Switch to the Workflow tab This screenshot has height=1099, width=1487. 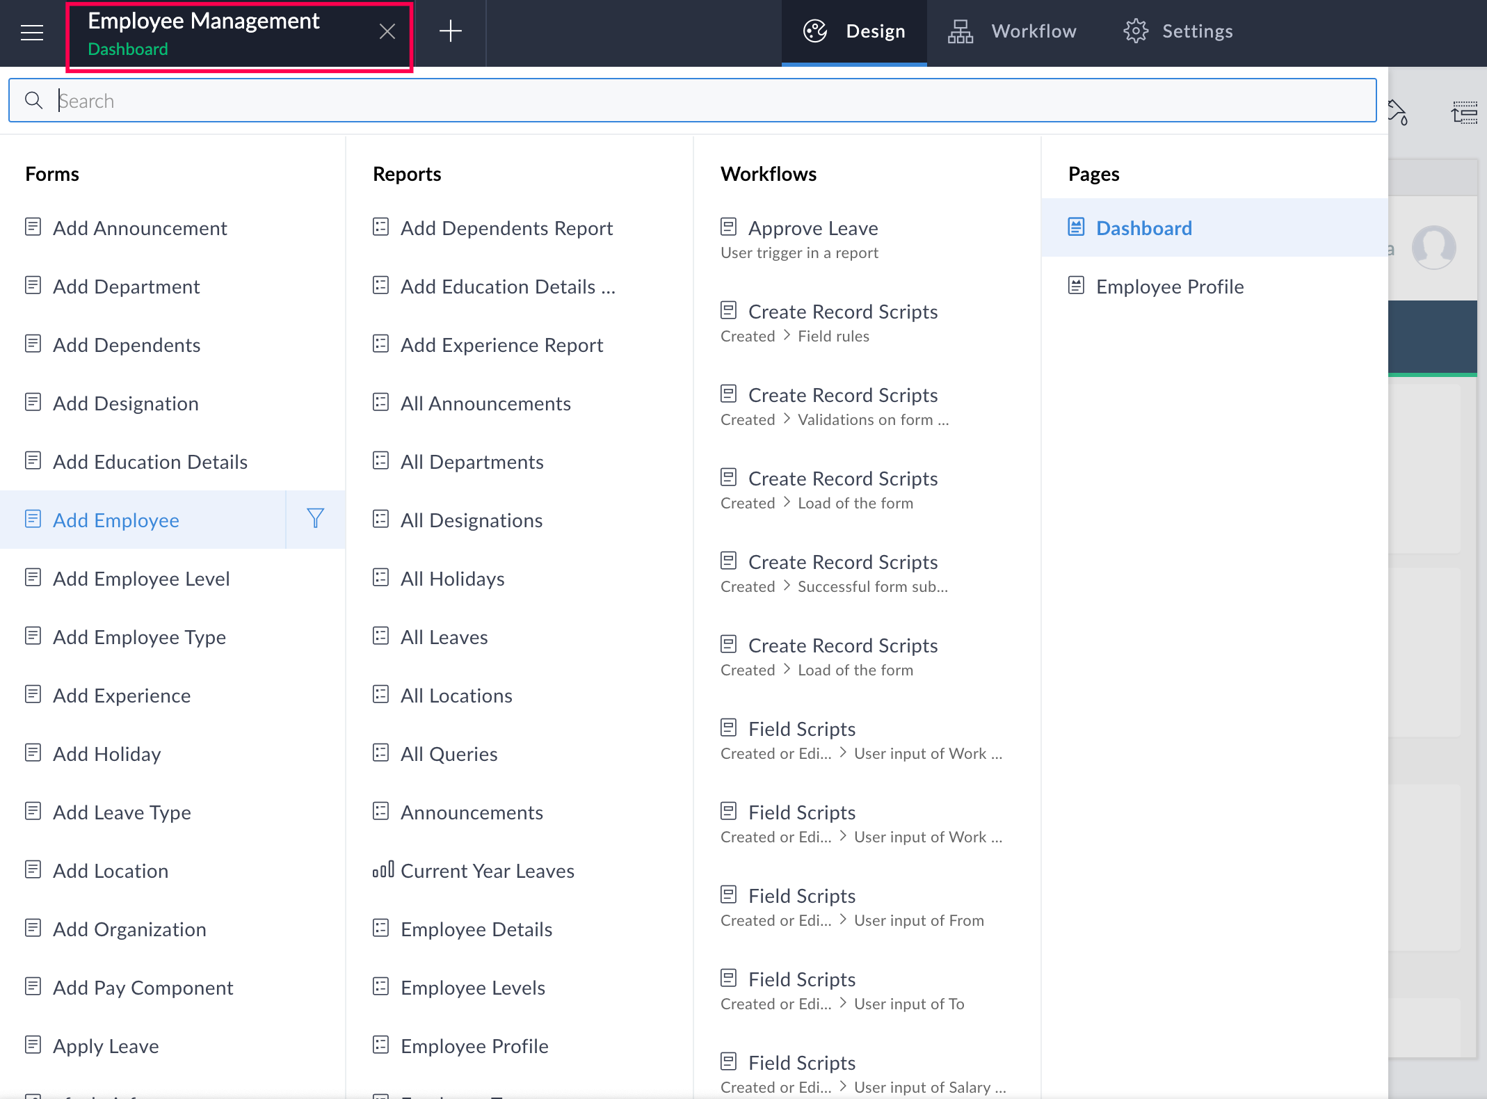[x=1013, y=31]
